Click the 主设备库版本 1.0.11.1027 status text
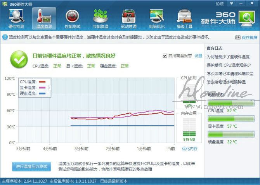260x185 pixels. pos(73,181)
